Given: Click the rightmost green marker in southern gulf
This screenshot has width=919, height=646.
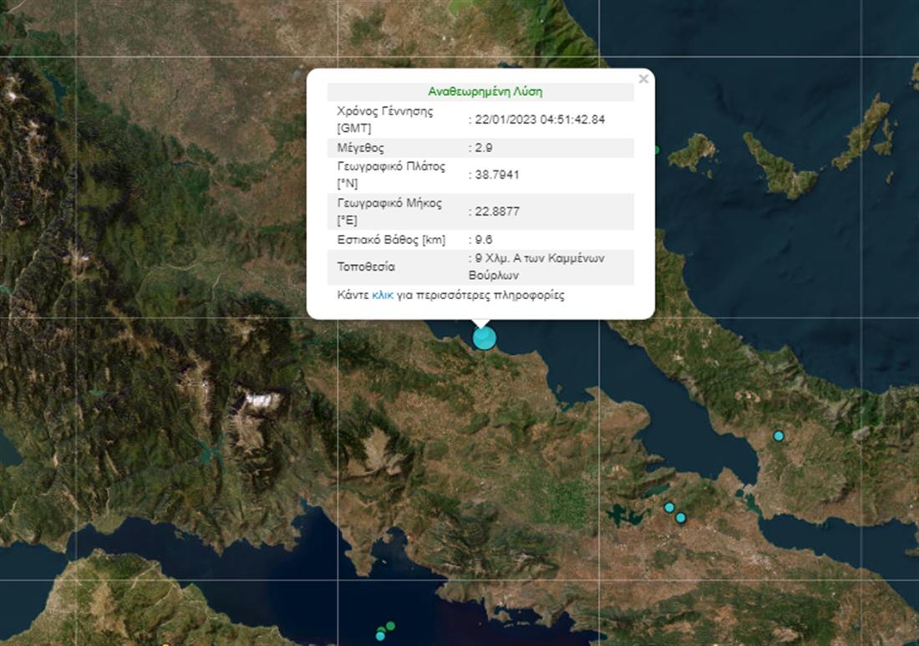Looking at the screenshot, I should [x=390, y=626].
